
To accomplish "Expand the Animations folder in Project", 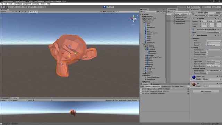I will point(142,16).
